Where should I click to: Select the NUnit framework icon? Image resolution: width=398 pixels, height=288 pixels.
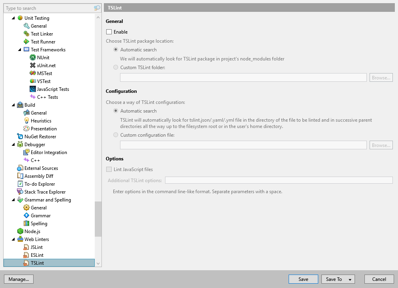point(32,57)
